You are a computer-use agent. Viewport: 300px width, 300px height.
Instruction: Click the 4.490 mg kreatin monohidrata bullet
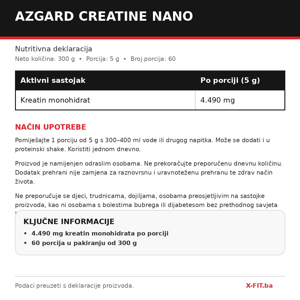tap(100, 233)
